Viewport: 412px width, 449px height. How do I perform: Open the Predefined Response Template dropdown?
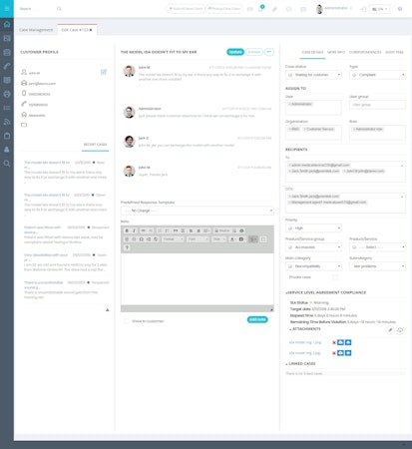tap(198, 211)
